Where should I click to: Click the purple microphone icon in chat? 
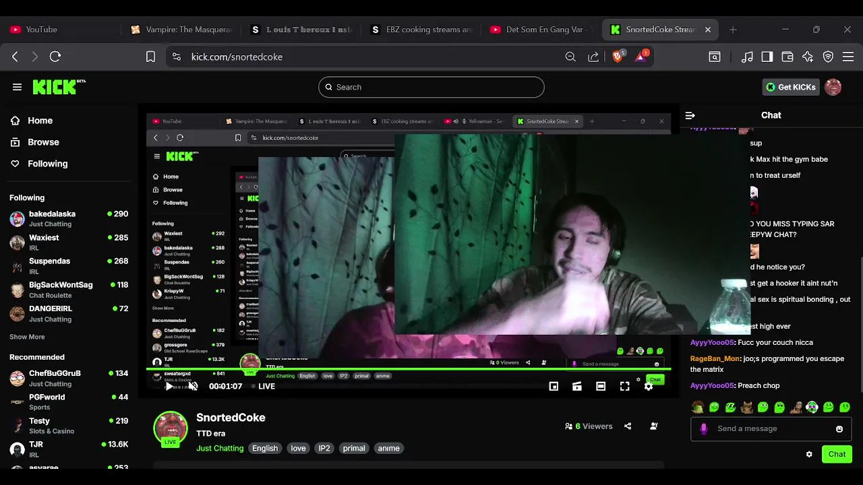point(704,428)
